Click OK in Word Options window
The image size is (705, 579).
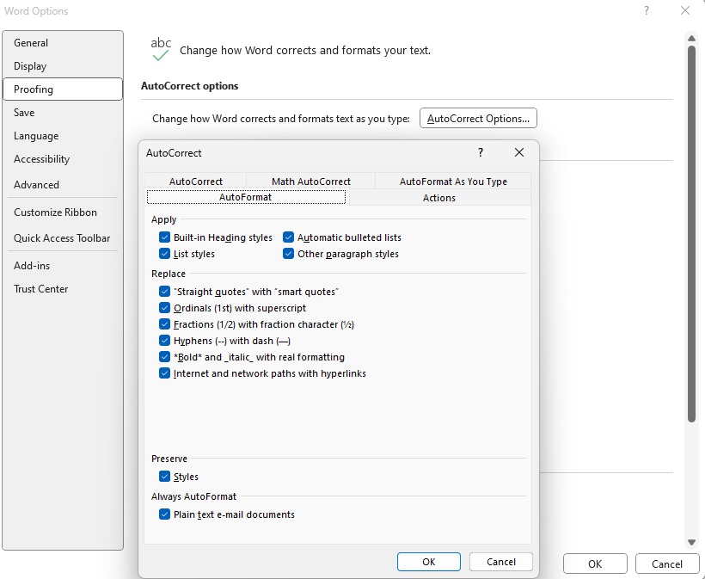pos(595,564)
